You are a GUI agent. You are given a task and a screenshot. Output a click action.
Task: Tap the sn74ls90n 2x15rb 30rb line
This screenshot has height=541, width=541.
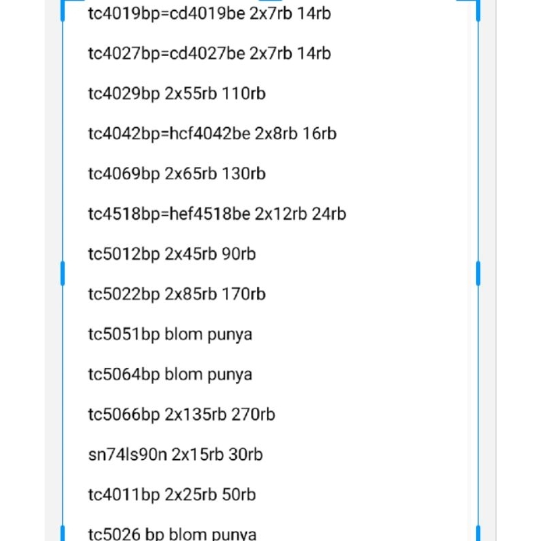(175, 454)
